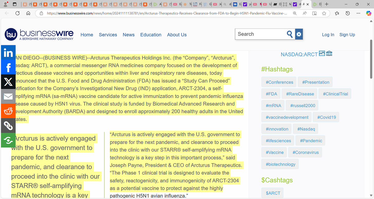Open Edge Copilot icon
Screen dimensions: 374x199
[x=369, y=13]
